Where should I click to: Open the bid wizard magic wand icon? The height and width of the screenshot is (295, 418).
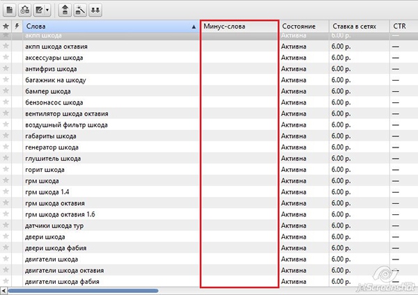click(80, 10)
